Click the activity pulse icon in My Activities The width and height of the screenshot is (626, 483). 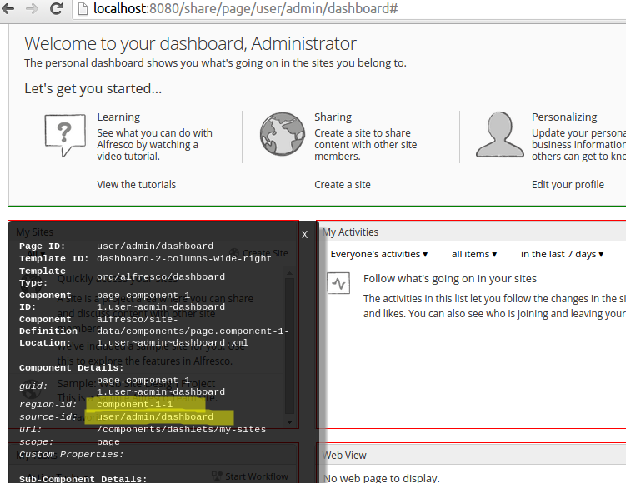click(338, 283)
